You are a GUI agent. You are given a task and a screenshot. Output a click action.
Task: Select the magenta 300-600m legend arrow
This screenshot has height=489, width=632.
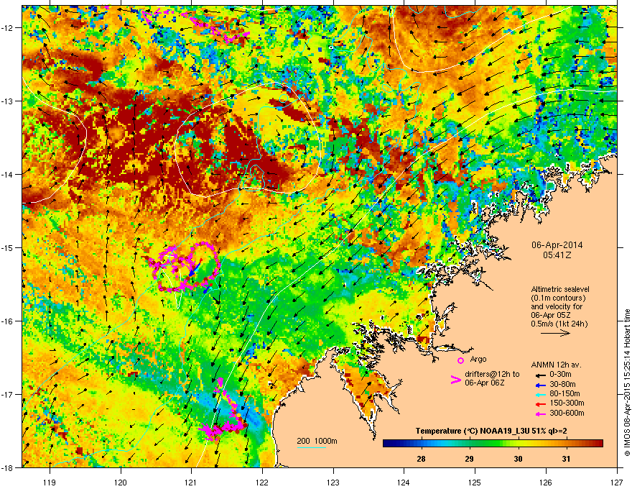[539, 413]
